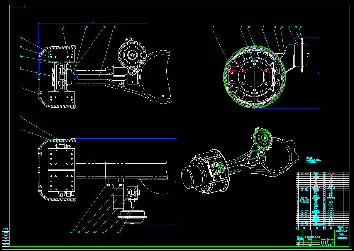
Task: Select center bore of the front-view hub
Action: pos(254,77)
